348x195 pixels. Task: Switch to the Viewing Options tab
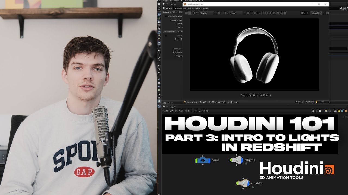[170, 31]
